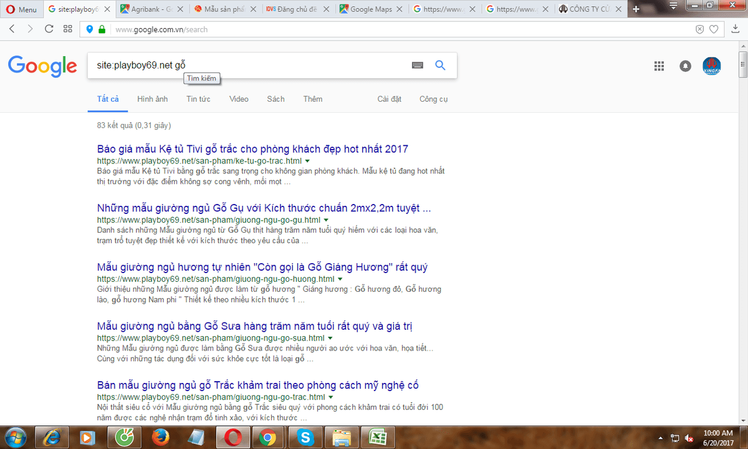
Task: Click the location pin icon in address bar
Action: point(90,29)
